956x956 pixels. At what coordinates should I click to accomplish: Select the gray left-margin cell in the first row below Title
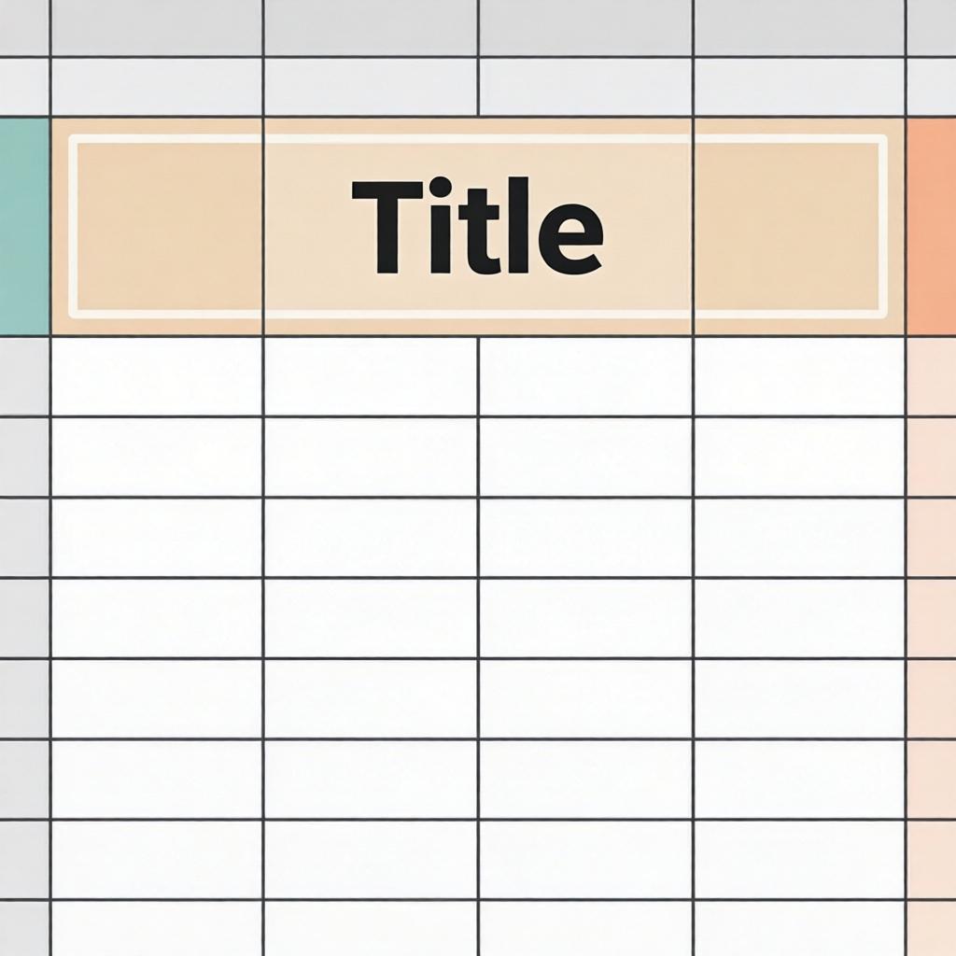[x=23, y=376]
